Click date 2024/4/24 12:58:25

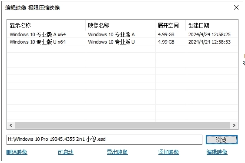[209, 34]
